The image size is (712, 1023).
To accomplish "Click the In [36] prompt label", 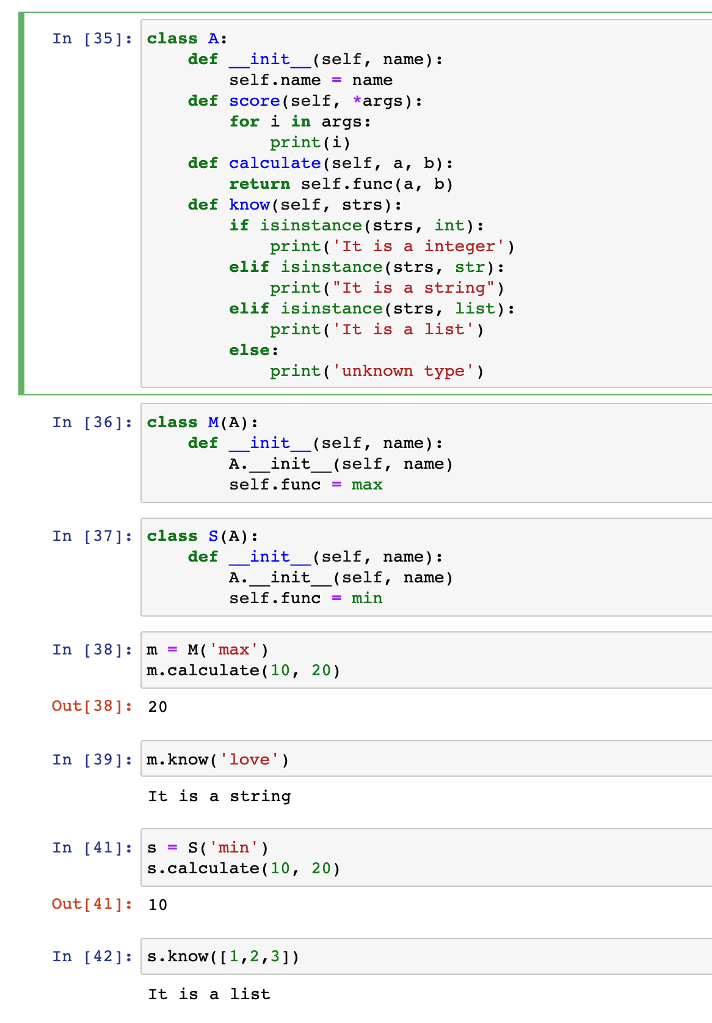I will click(92, 422).
